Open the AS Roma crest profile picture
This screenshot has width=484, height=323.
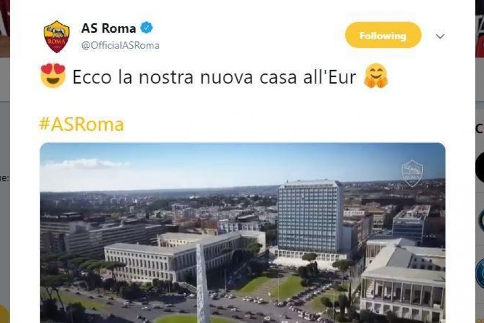pos(56,37)
